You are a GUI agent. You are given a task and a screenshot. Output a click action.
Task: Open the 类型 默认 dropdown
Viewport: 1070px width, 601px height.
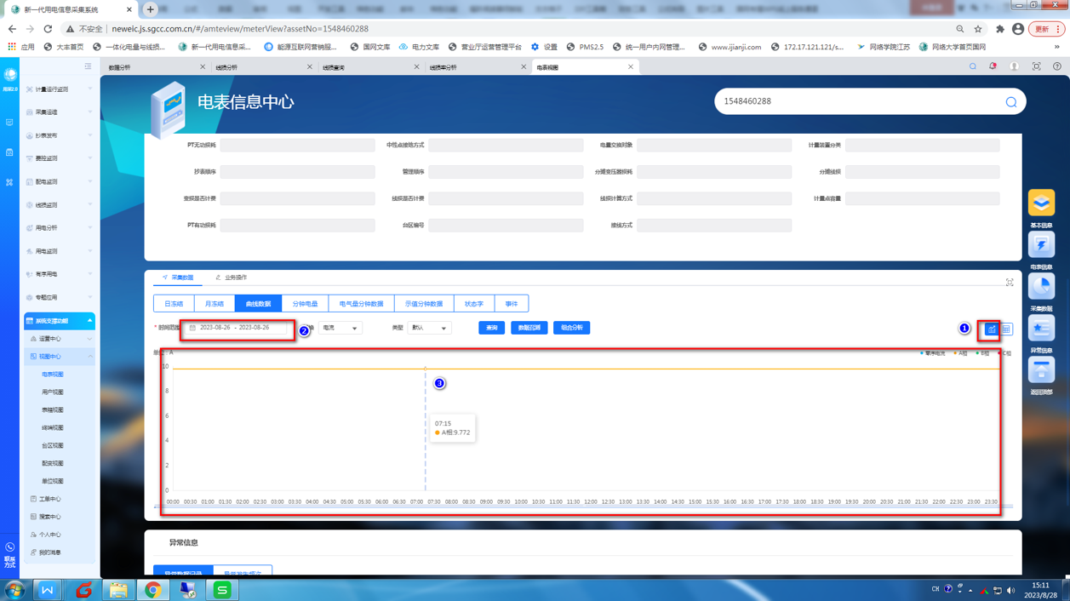point(429,328)
